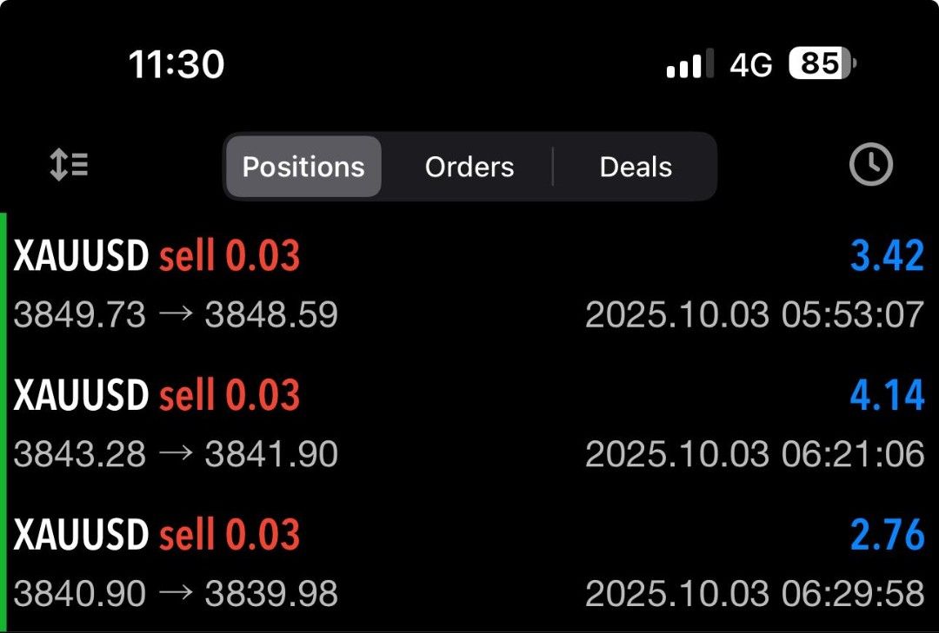Tap the profit value 4.14

tap(887, 393)
